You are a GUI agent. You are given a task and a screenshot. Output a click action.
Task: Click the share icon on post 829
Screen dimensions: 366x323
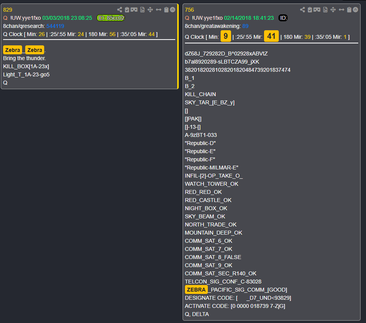coord(119,10)
